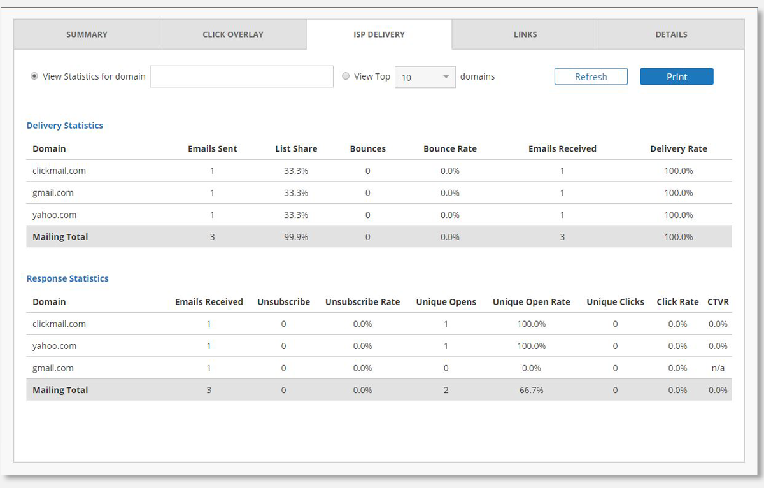Click Mailing Total row in Response Statistics
Image resolution: width=764 pixels, height=488 pixels.
coord(379,390)
